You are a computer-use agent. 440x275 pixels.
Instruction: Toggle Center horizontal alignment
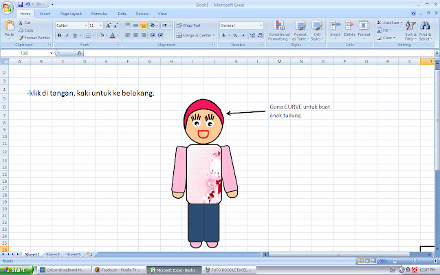(135, 35)
